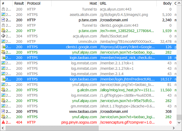Sort sessions by the # column header

(6, 3)
